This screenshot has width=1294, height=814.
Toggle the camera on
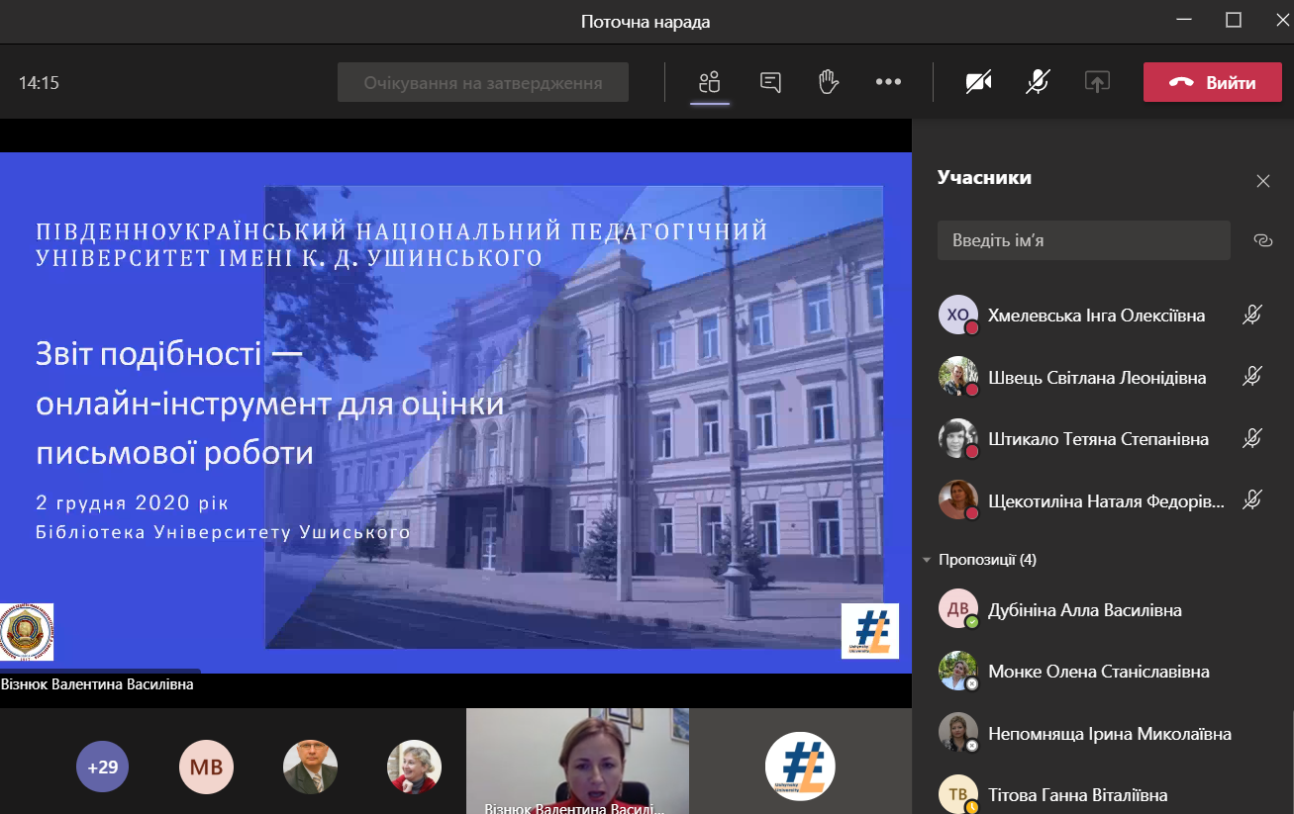pyautogui.click(x=978, y=83)
